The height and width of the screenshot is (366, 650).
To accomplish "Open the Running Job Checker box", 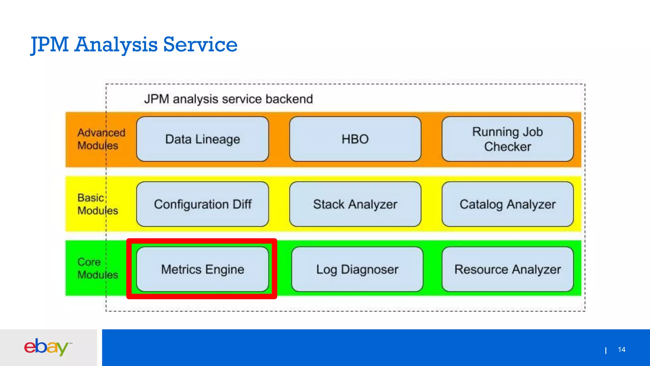I will pyautogui.click(x=507, y=139).
